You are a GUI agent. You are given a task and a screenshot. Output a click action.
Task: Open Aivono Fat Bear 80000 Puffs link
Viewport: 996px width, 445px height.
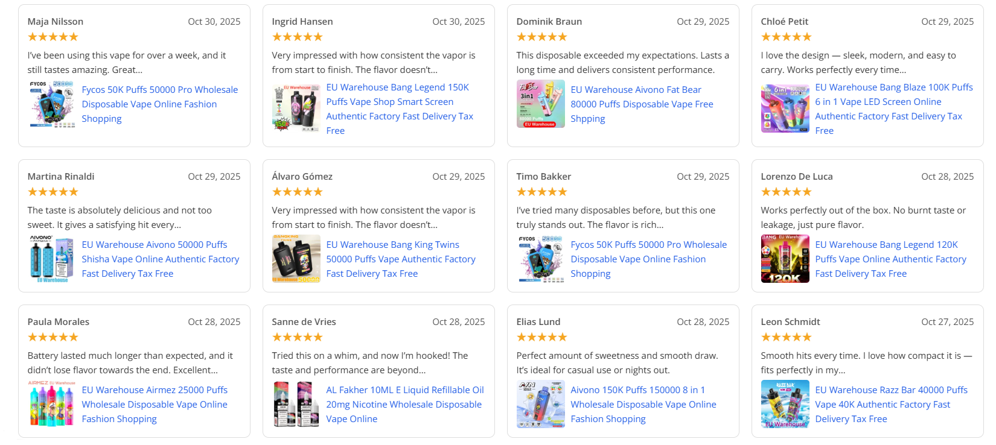point(641,104)
